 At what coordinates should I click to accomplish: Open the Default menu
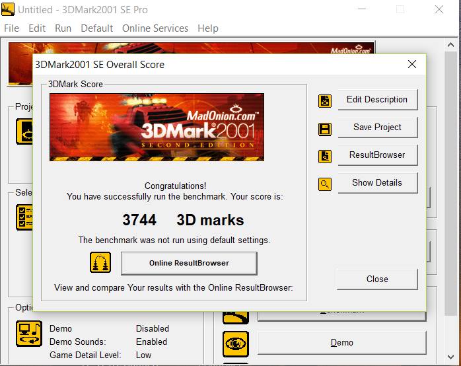coord(96,28)
